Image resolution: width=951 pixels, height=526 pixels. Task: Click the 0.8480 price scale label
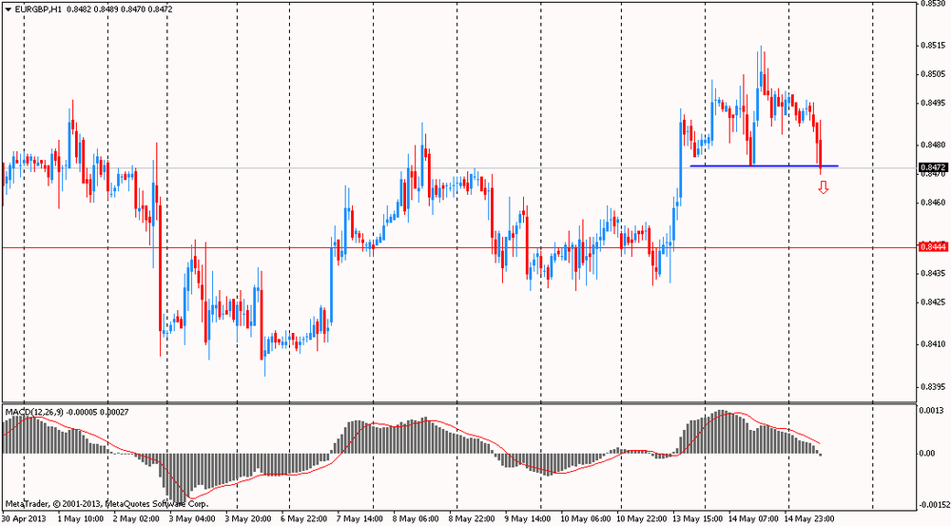click(932, 145)
